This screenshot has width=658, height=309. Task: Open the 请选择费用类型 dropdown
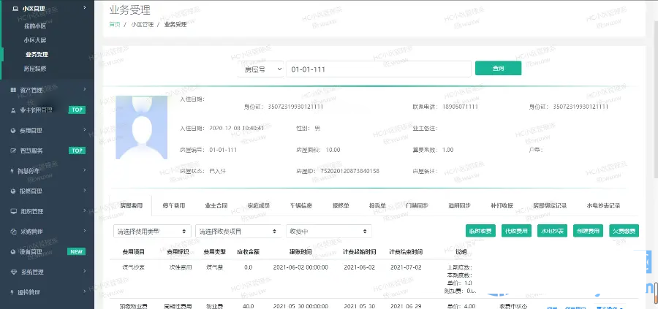click(150, 231)
